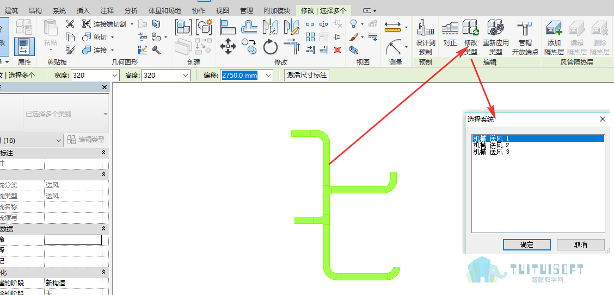Open the 偏移 offset dropdown arrow
The image size is (614, 295).
click(x=268, y=75)
